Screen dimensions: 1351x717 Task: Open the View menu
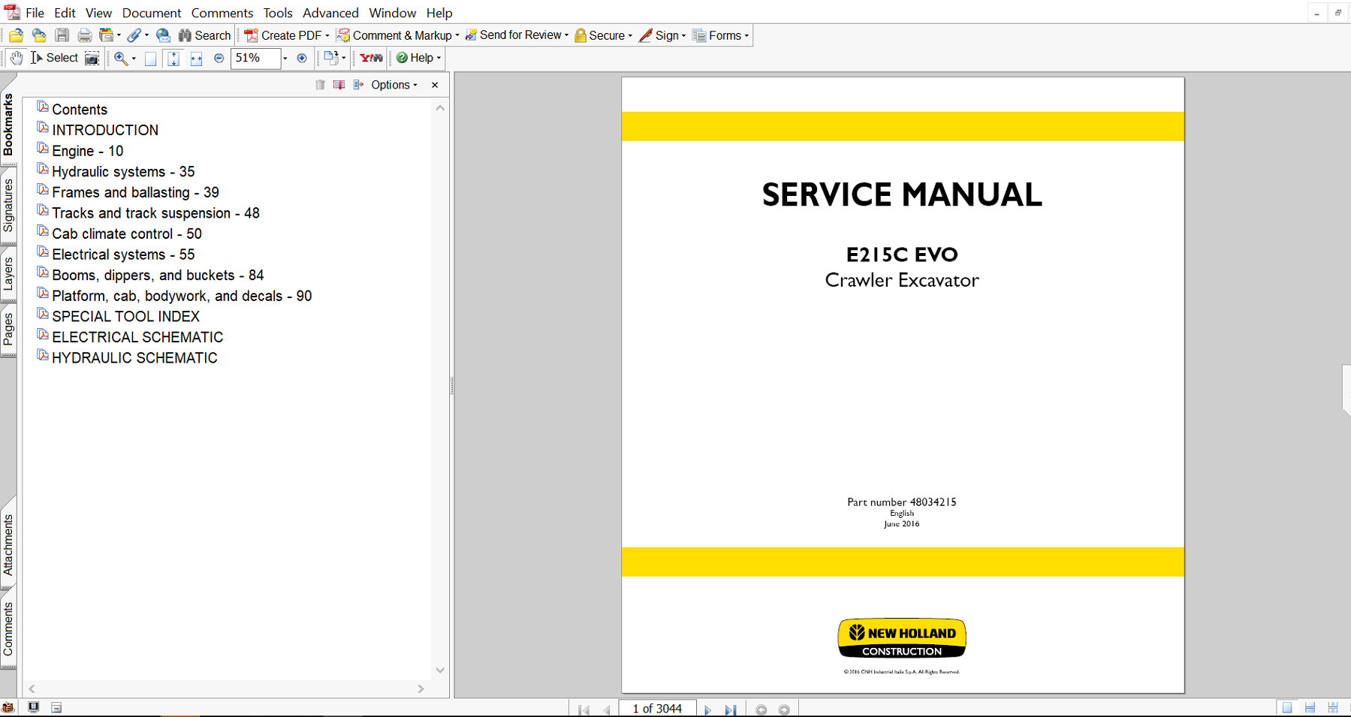[98, 13]
